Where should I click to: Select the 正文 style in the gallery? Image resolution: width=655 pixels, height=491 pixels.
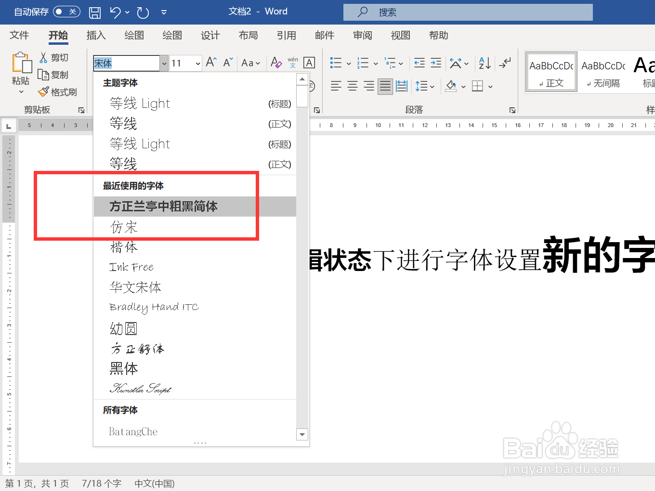point(550,72)
